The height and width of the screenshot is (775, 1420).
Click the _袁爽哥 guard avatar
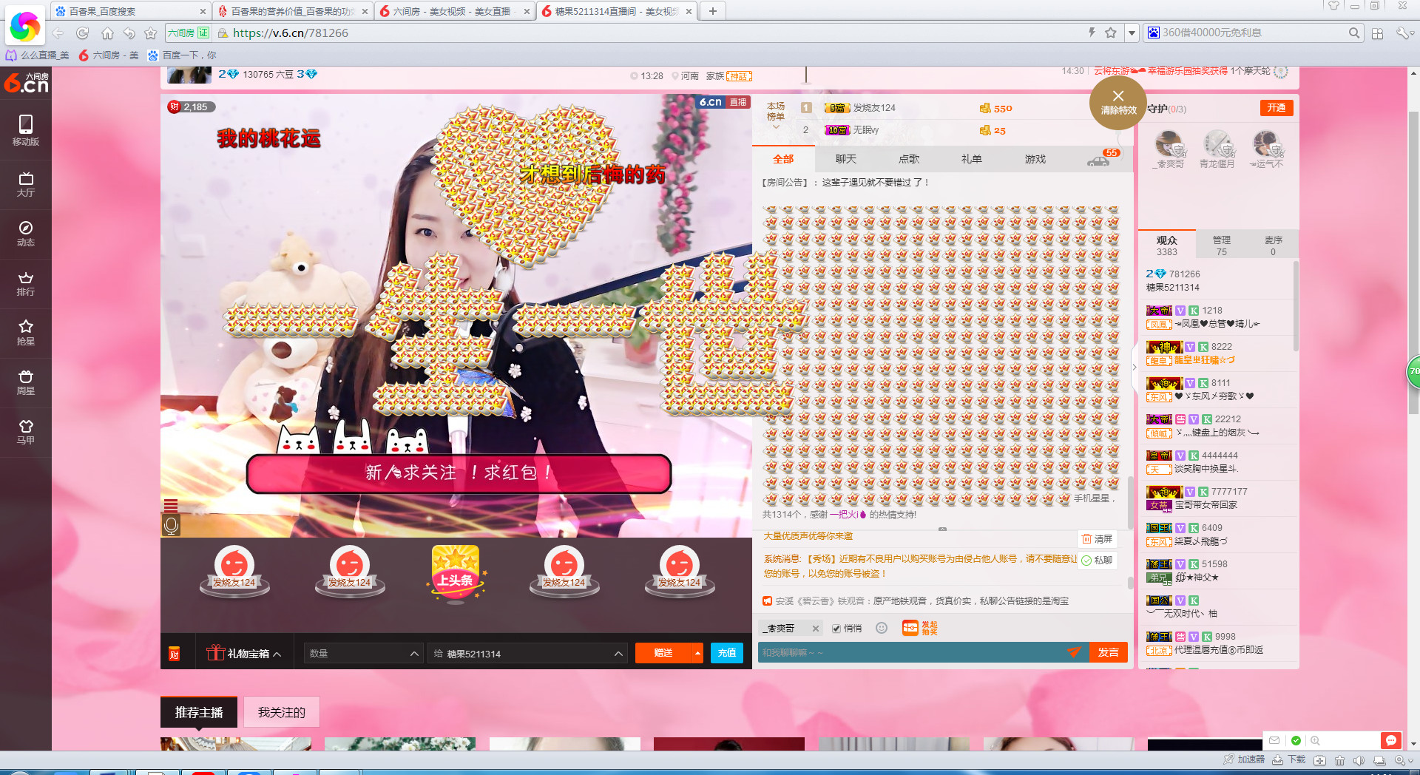pos(1169,143)
